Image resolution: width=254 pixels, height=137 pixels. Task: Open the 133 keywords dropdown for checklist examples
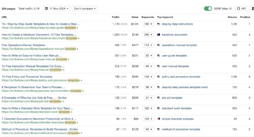pos(148,119)
